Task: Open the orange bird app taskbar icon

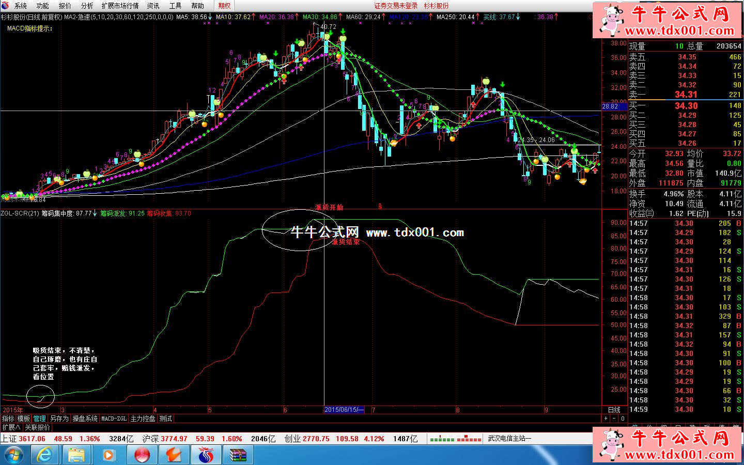Action: click(174, 455)
